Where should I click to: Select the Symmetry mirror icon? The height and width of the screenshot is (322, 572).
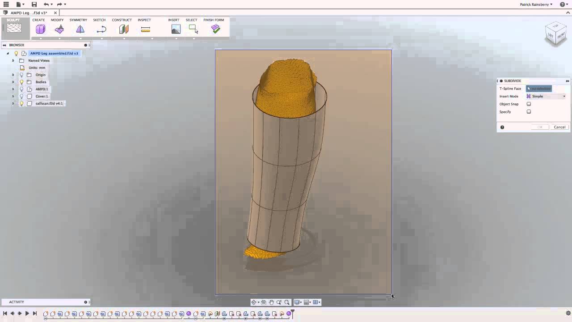coord(80,29)
